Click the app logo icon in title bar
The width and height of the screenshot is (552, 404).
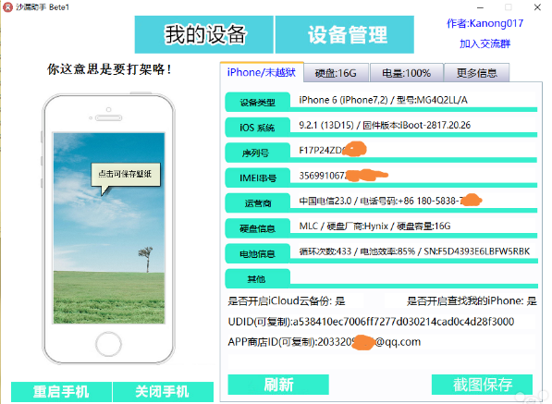click(x=7, y=7)
